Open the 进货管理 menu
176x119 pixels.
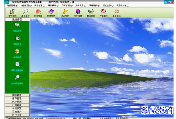(x=13, y=5)
